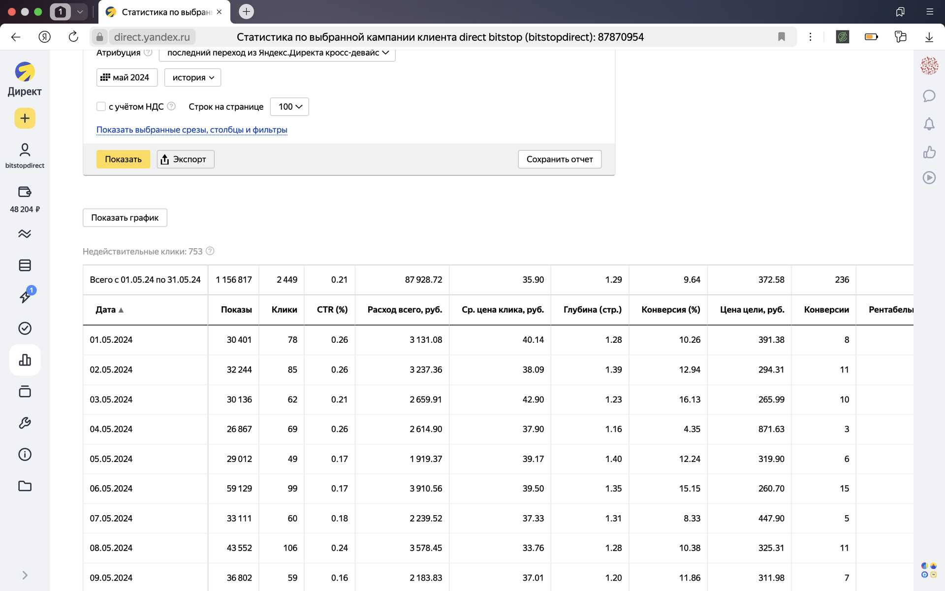Open the wallet balance icon
Image resolution: width=945 pixels, height=591 pixels.
(x=25, y=192)
